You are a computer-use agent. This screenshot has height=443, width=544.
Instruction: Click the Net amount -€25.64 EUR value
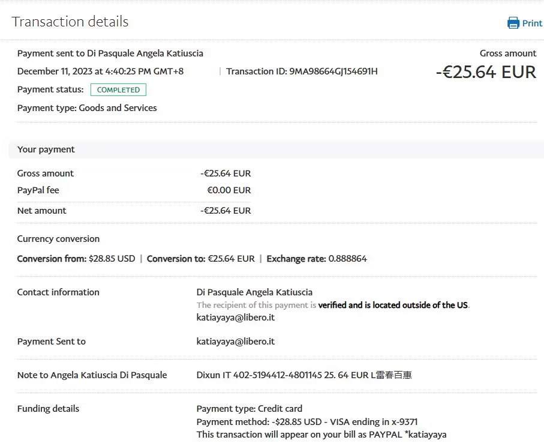pos(226,211)
